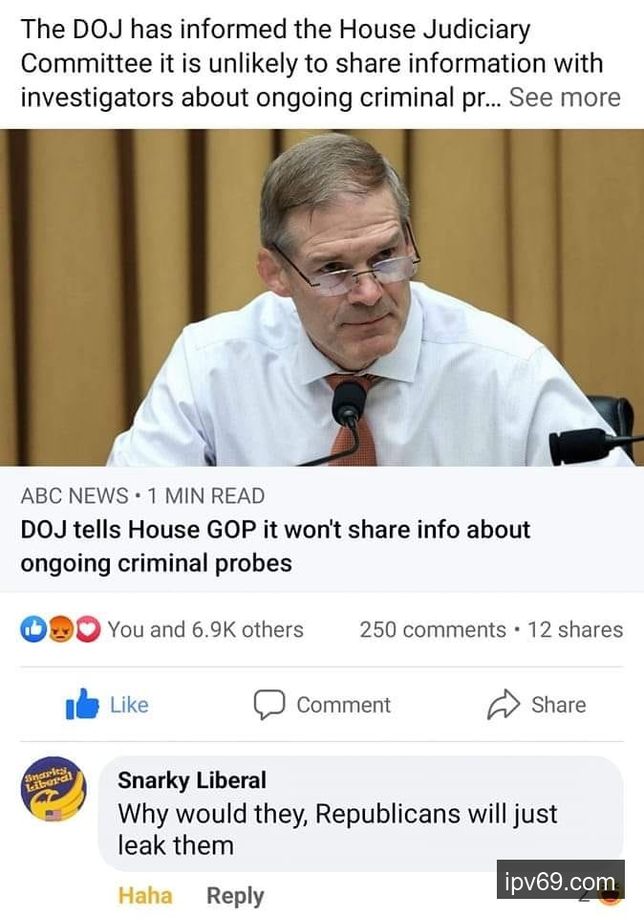644x918 pixels.
Task: Click the blue like reaction emoji
Action: click(33, 629)
